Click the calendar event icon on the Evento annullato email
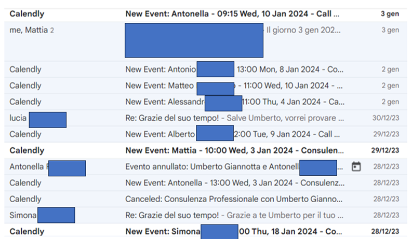 (356, 167)
